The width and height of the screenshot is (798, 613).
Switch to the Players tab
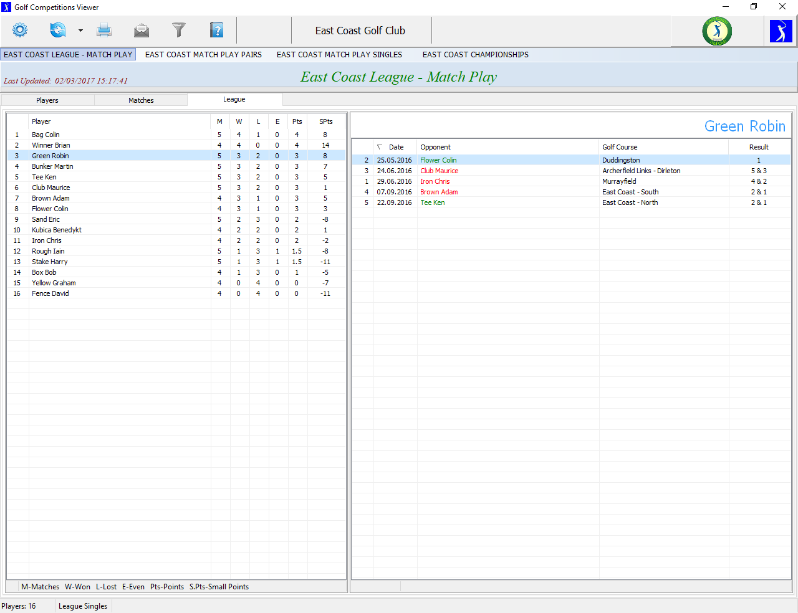click(47, 100)
